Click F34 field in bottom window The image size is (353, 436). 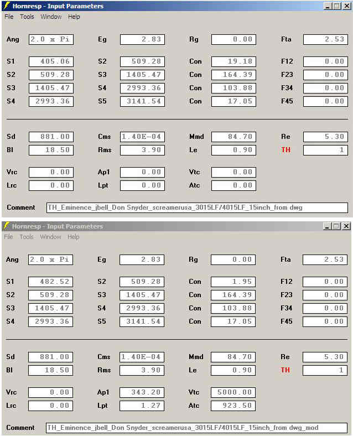click(325, 308)
